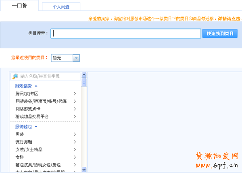242x174 pixels.
Task: Click the 输入名称/拼音首字母 filter box
Action: coord(48,76)
